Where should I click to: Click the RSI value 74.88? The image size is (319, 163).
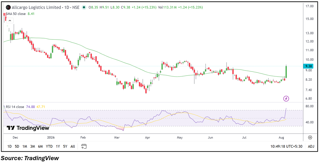point(30,107)
